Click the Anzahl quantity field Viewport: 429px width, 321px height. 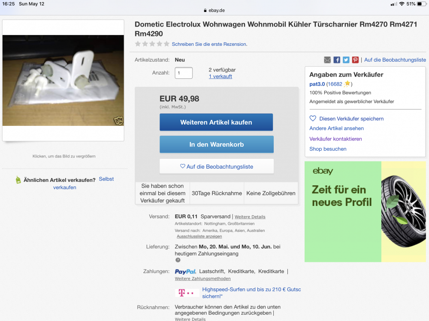click(x=184, y=73)
